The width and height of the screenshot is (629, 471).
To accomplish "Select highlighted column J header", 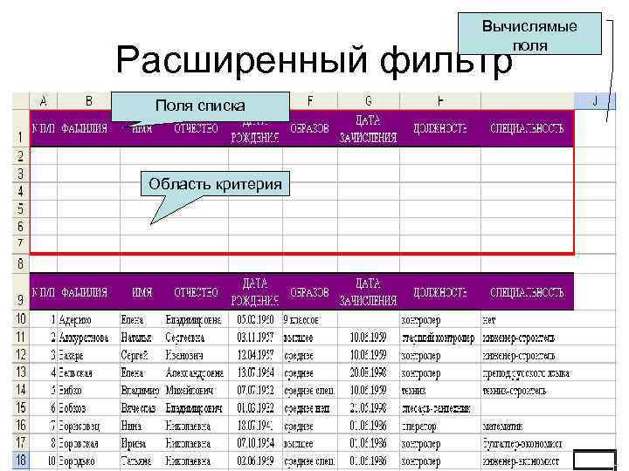I will coord(595,100).
